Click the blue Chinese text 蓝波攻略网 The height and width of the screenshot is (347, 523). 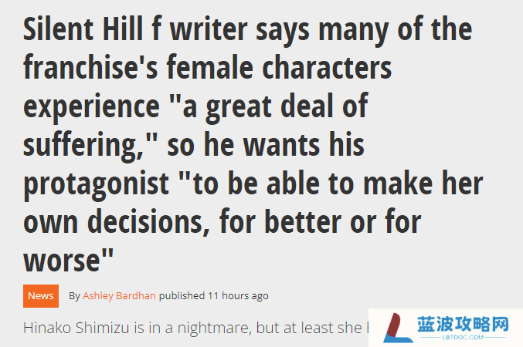pos(463,324)
